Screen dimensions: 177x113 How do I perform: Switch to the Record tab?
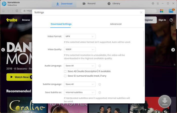click(x=89, y=4)
